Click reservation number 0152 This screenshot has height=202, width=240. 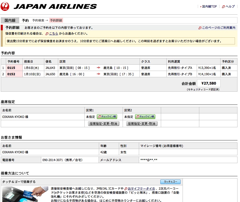11,74
